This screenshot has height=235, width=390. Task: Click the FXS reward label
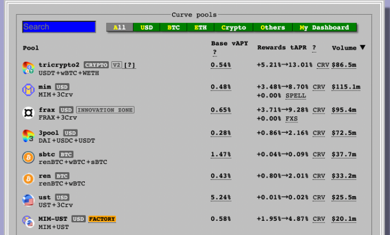pos(292,119)
